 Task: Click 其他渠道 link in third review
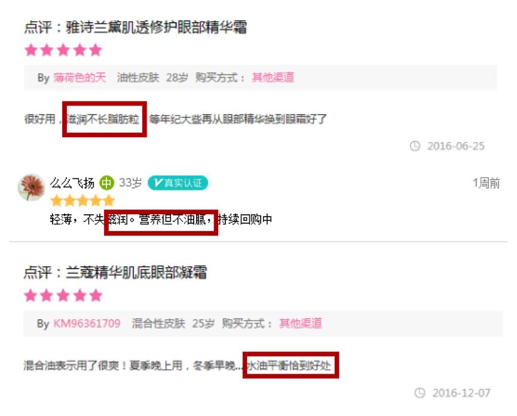[x=301, y=323]
